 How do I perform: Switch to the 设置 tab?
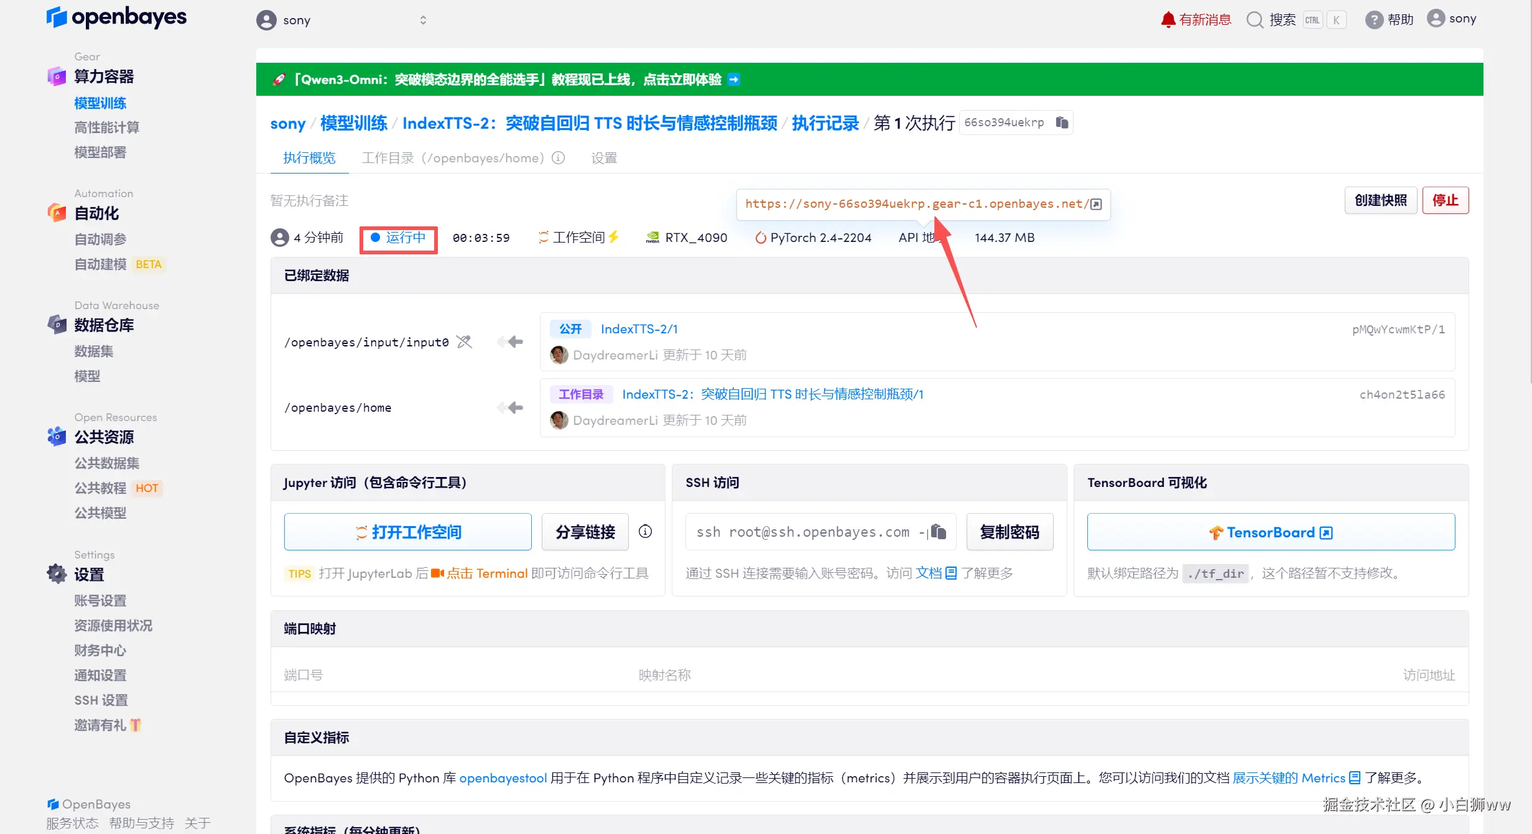(603, 158)
